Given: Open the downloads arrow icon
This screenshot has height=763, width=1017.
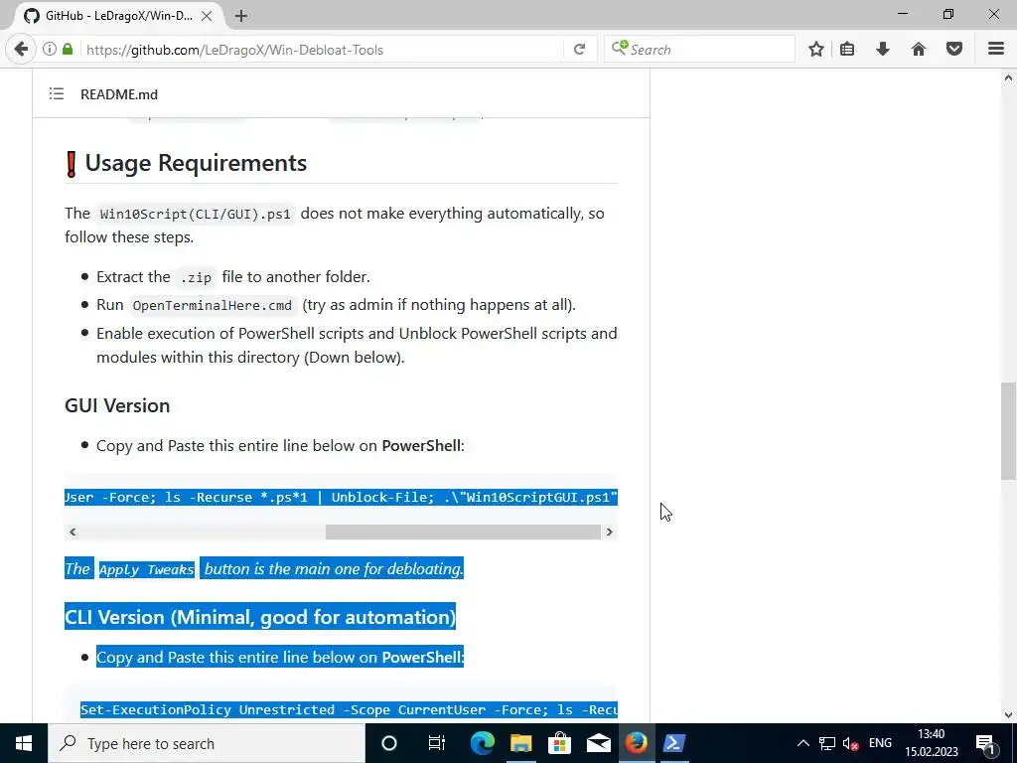Looking at the screenshot, I should point(883,50).
